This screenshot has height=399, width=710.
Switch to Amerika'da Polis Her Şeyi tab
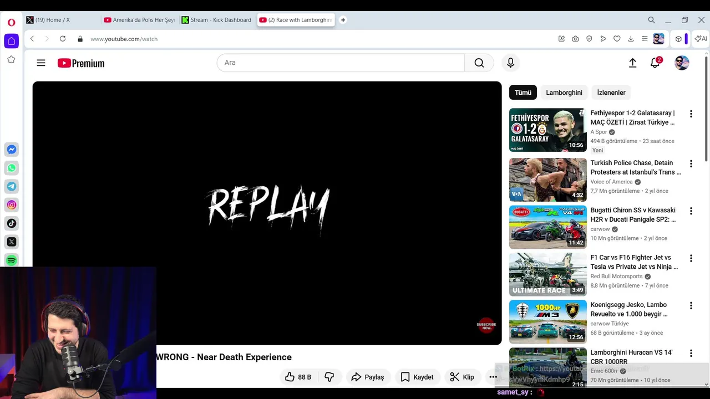pyautogui.click(x=139, y=20)
